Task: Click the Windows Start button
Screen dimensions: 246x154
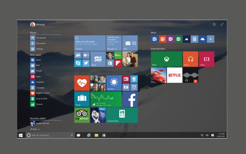Action: [21, 135]
